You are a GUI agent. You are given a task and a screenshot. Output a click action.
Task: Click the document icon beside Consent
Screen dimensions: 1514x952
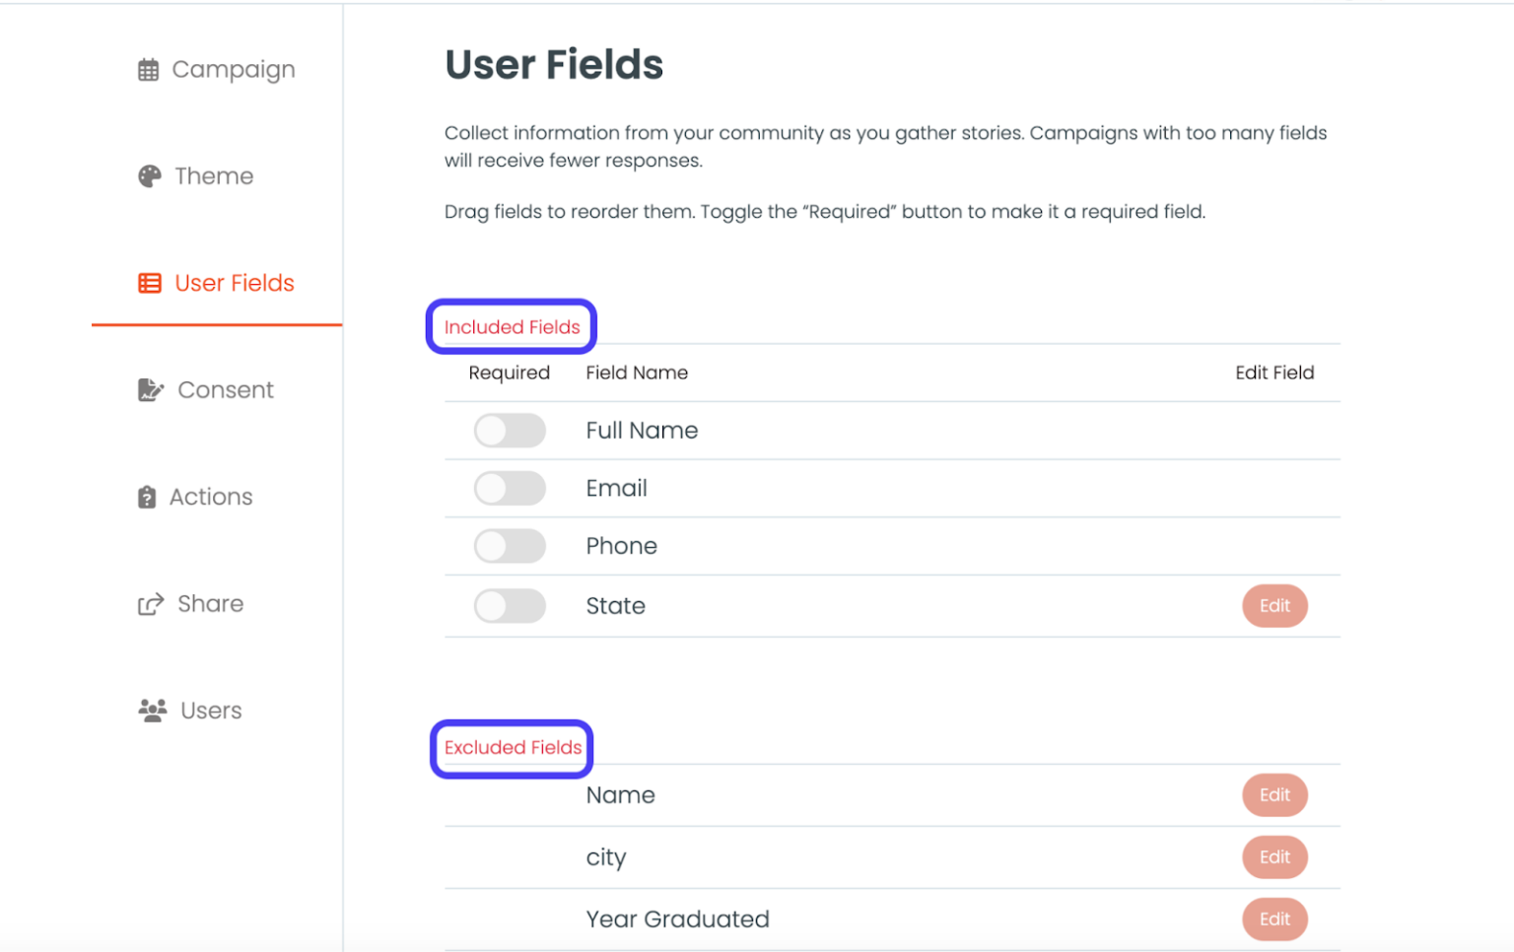click(149, 389)
